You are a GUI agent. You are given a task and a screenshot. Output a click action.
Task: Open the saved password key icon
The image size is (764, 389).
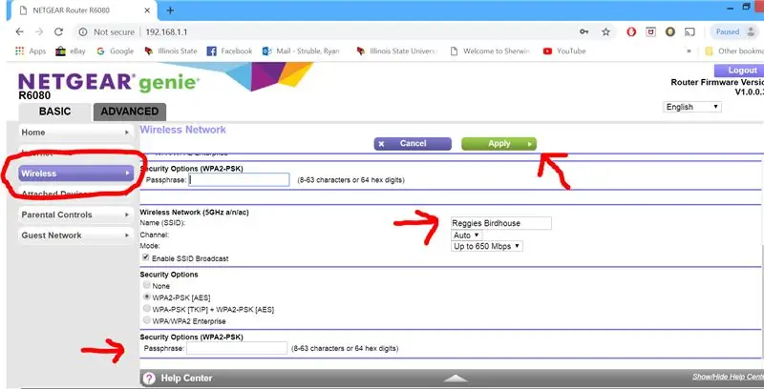click(584, 31)
